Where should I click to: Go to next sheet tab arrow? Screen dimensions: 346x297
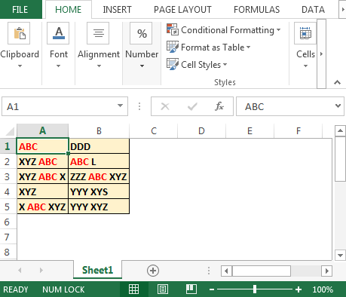click(41, 271)
